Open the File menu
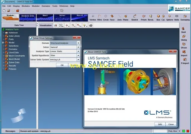Image resolution: width=191 pixels, height=134 pixels. click(x=4, y=6)
